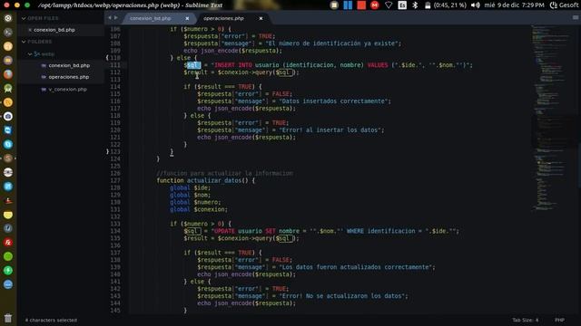Screen dimensions: 581x326
Task: Open TeamViewer from the dock
Action: click(8, 130)
